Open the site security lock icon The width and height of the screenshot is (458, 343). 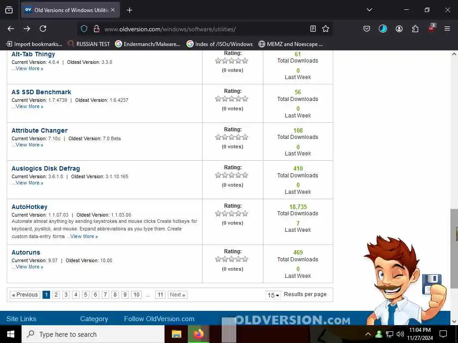[x=97, y=29]
